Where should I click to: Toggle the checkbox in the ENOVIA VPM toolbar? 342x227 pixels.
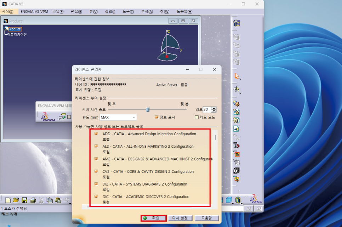(x=69, y=117)
